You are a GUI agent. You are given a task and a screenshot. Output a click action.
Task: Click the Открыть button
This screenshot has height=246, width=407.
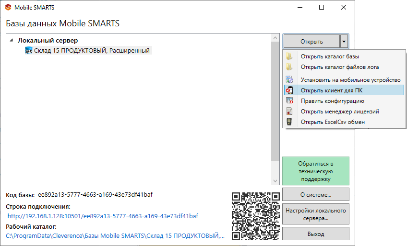coord(311,42)
